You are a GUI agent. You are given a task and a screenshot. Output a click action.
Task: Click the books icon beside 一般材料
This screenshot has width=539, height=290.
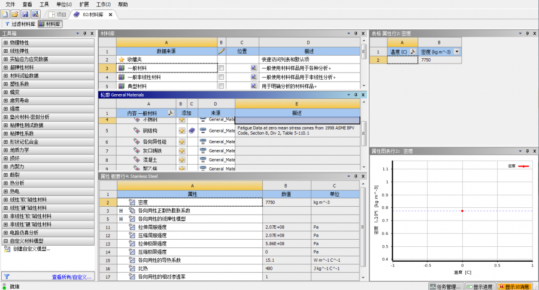[x=122, y=68]
